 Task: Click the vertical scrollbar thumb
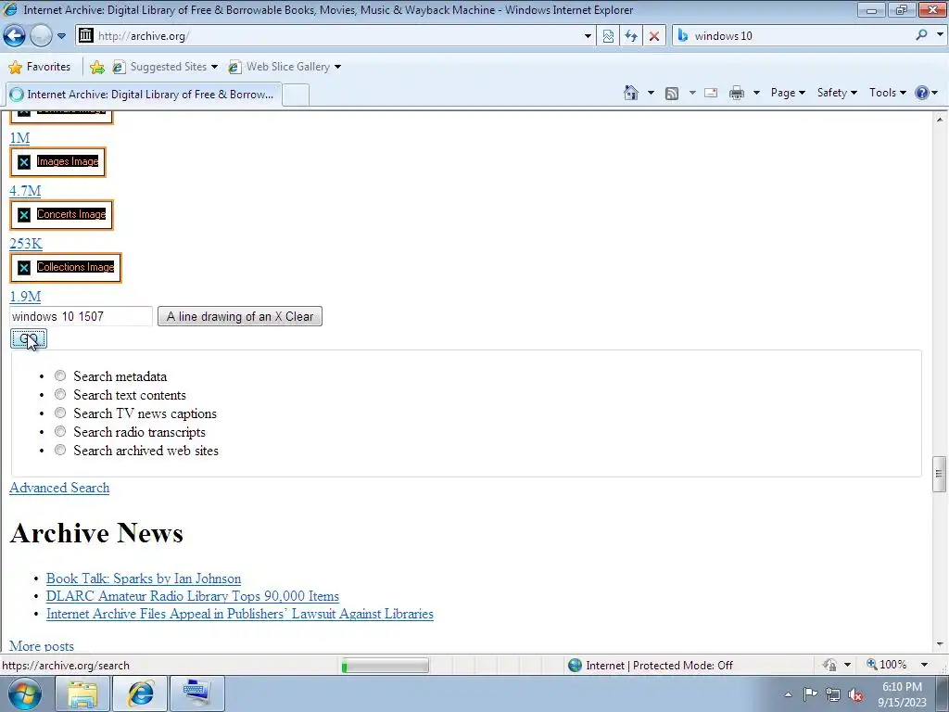940,474
